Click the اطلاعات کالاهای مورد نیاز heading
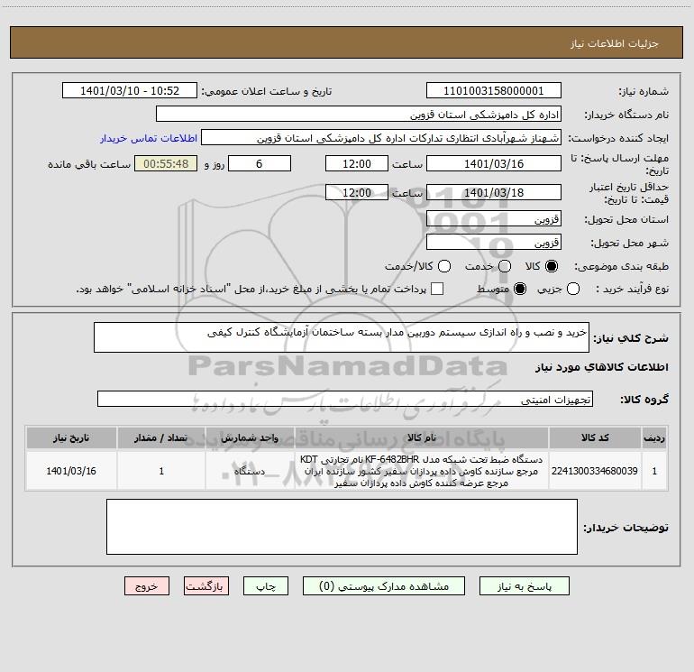 [602, 367]
